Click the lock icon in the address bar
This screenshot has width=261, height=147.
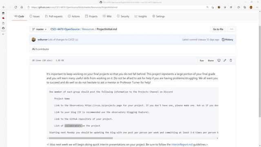coord(29,7)
